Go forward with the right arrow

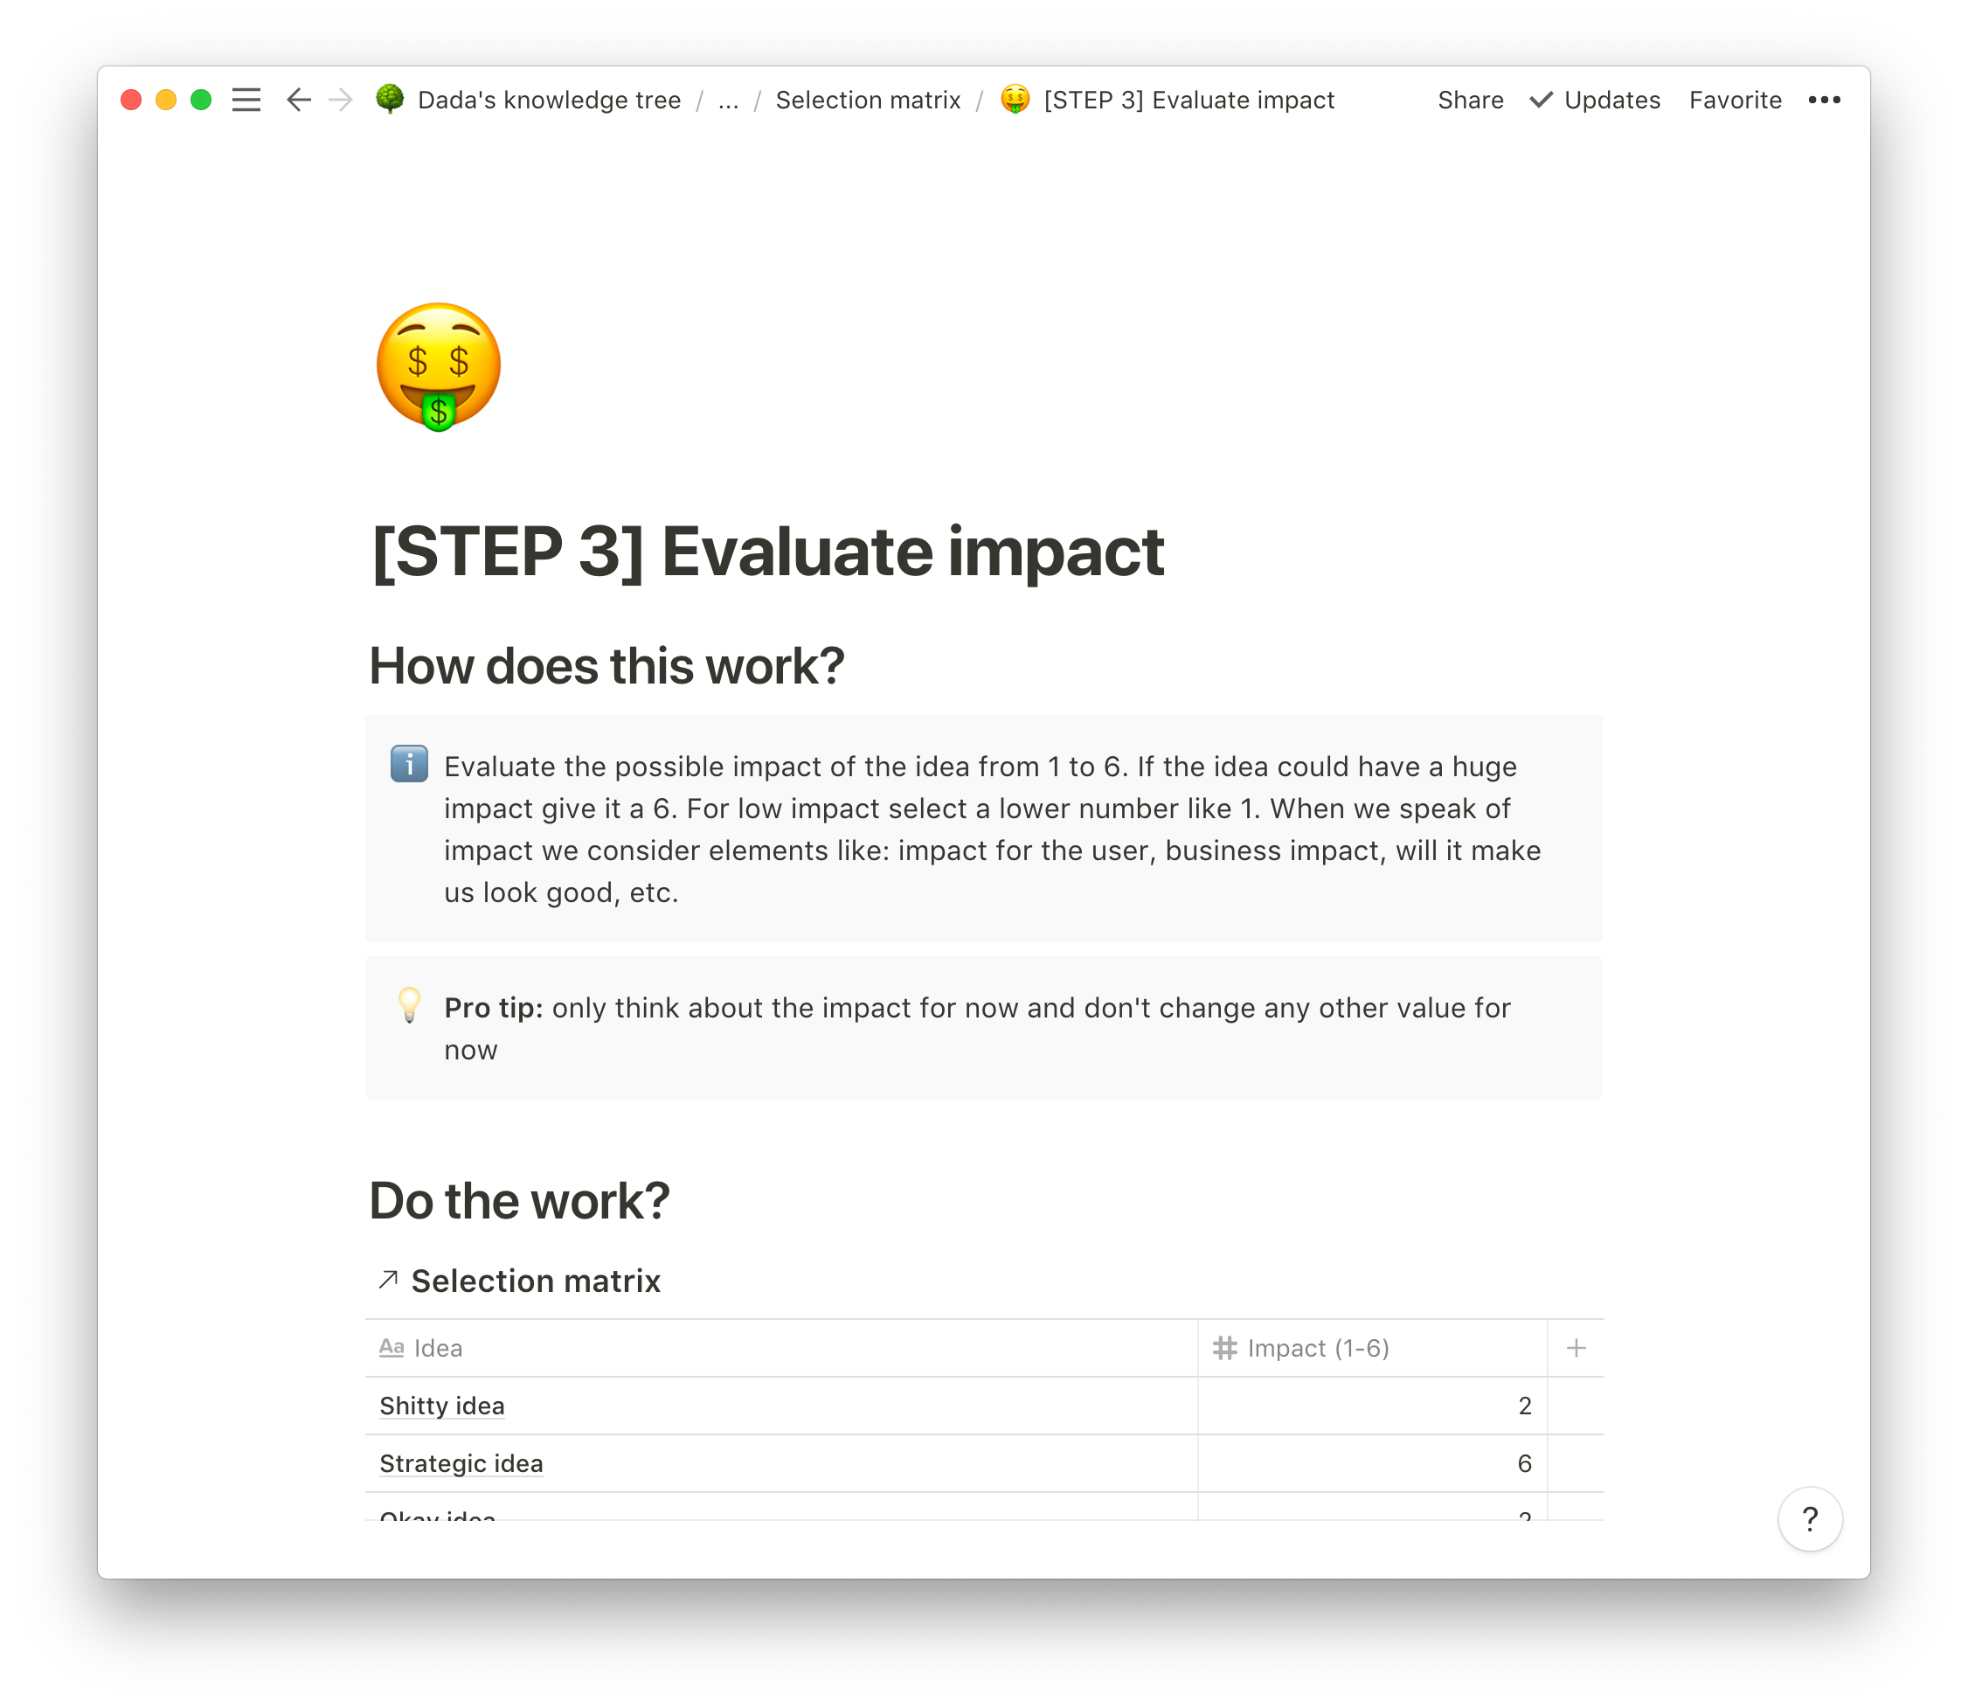(x=340, y=100)
